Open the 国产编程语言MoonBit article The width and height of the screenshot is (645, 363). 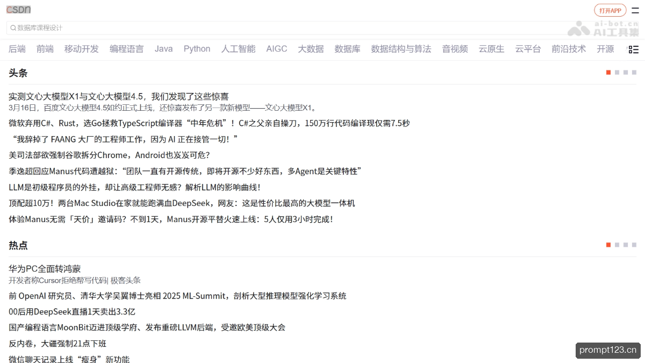tap(147, 328)
